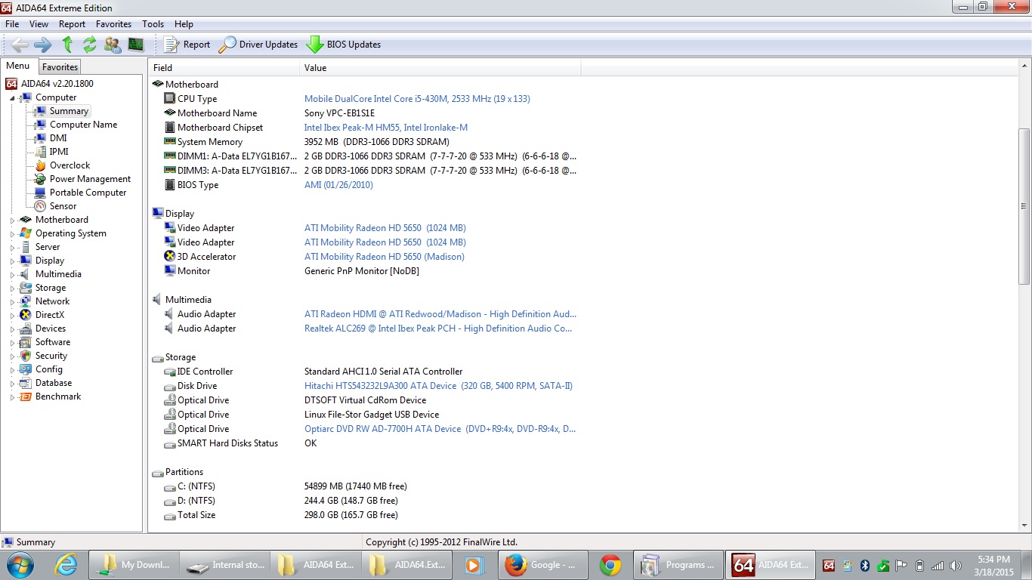Select Summary in the Computer tree

[x=69, y=111]
